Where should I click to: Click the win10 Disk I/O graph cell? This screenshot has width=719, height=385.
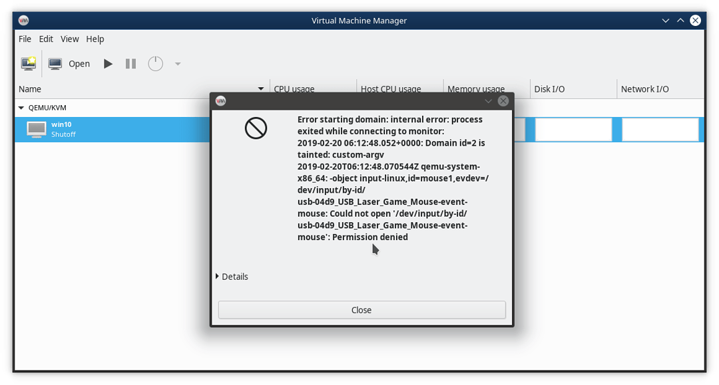(574, 130)
